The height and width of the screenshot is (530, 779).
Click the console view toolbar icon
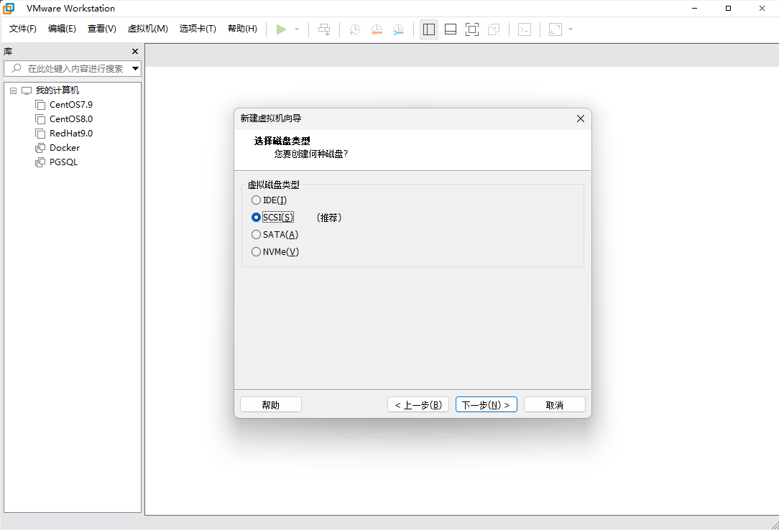525,29
